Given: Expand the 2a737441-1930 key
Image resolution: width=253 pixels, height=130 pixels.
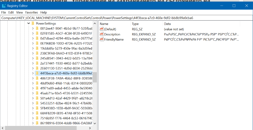Looking at the screenshot, I should pyautogui.click(x=33, y=63).
